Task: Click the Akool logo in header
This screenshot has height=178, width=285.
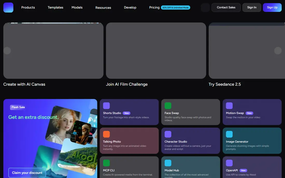Action: [8, 8]
